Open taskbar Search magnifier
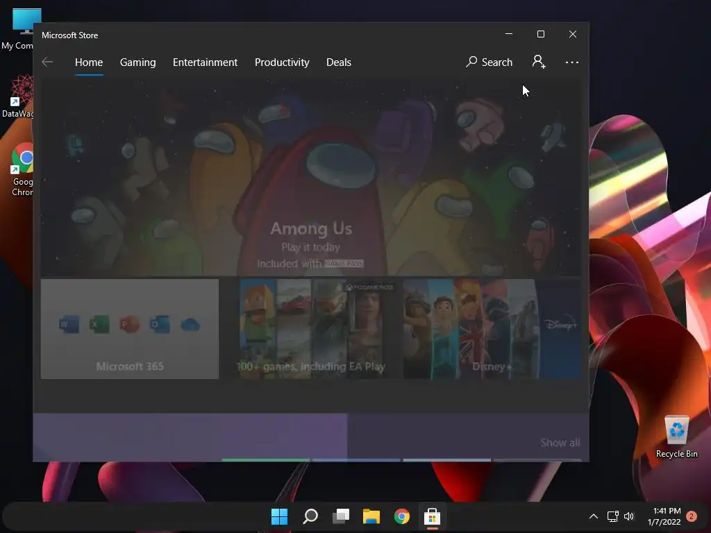Screen dimensions: 711x533 [x=310, y=516]
